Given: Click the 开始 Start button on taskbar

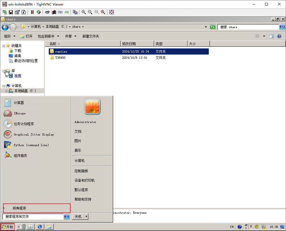Looking at the screenshot, I should [x=8, y=227].
